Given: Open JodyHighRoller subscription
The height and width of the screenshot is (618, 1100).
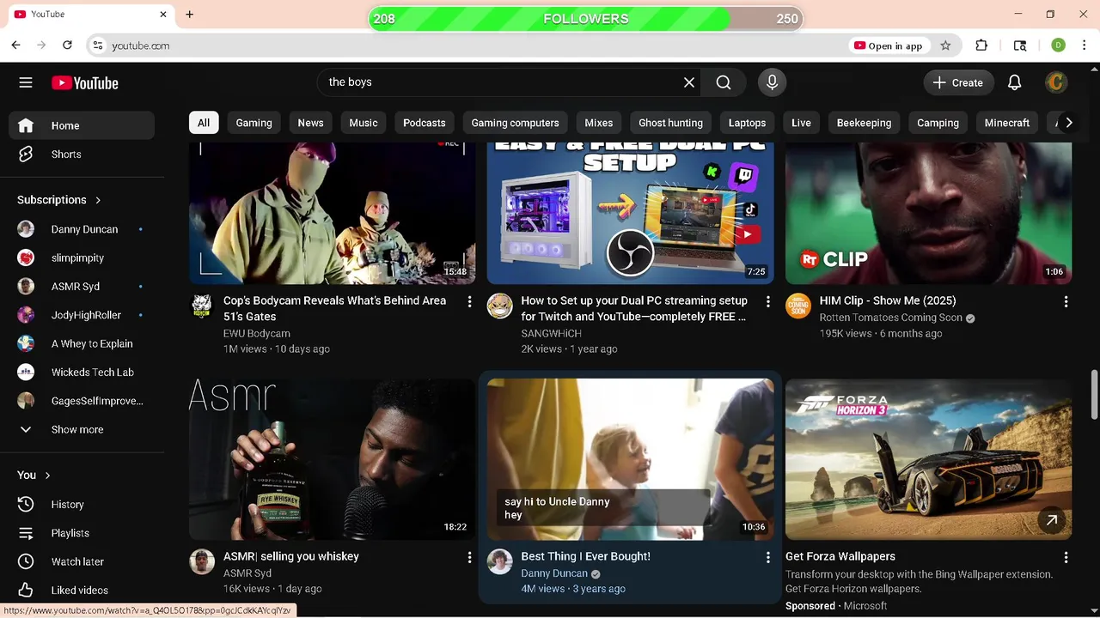Looking at the screenshot, I should (82, 315).
